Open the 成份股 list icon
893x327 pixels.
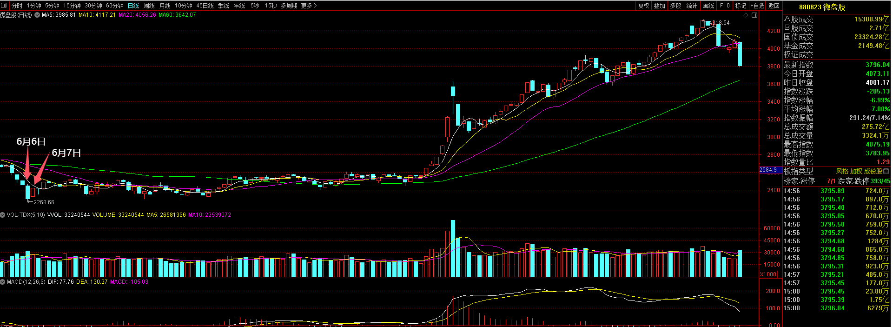(x=886, y=171)
